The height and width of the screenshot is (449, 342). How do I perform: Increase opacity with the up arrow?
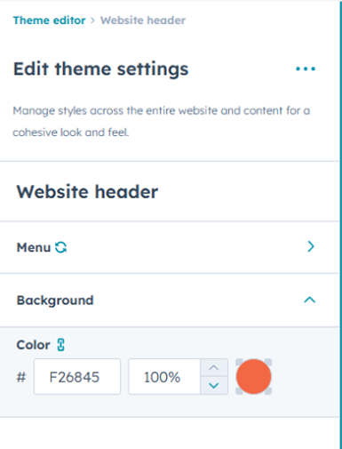(x=214, y=368)
